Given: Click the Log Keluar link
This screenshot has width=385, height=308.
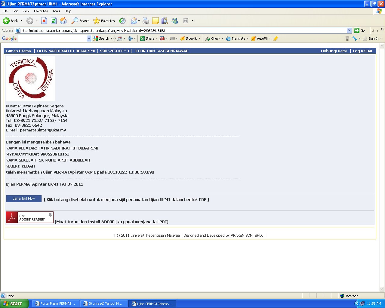Looking at the screenshot, I should (362, 51).
